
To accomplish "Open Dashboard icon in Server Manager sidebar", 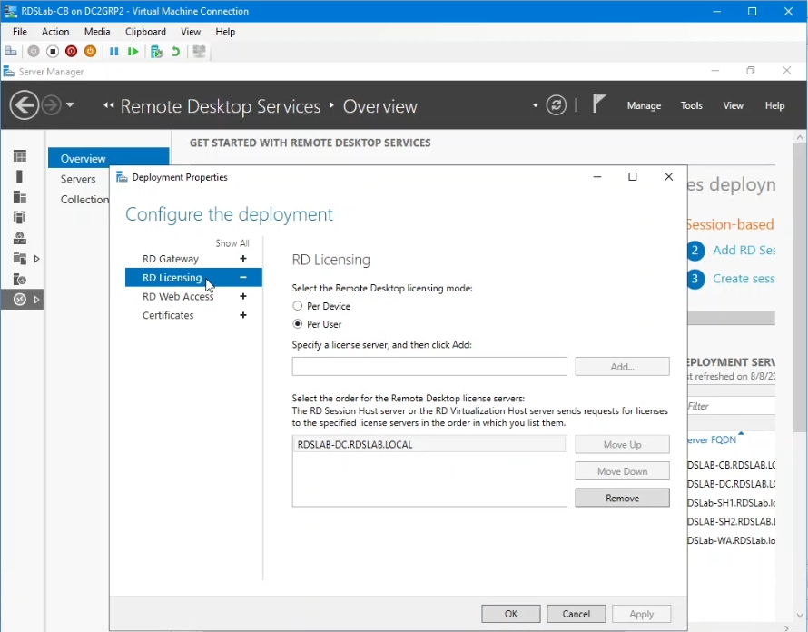I will [20, 155].
